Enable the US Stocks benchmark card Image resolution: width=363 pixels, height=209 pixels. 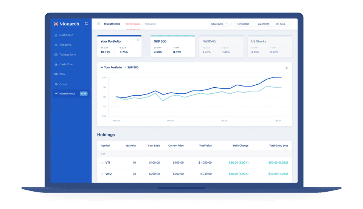pyautogui.click(x=270, y=46)
